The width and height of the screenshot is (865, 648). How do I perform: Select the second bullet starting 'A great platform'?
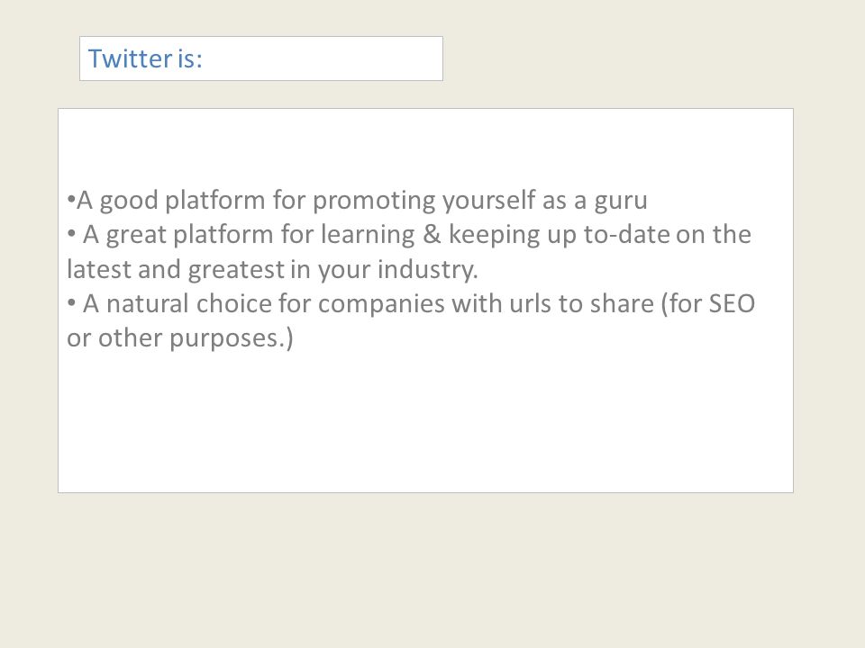409,252
